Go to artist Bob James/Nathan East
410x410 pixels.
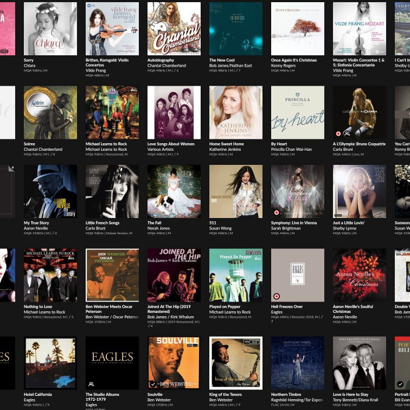pyautogui.click(x=230, y=66)
